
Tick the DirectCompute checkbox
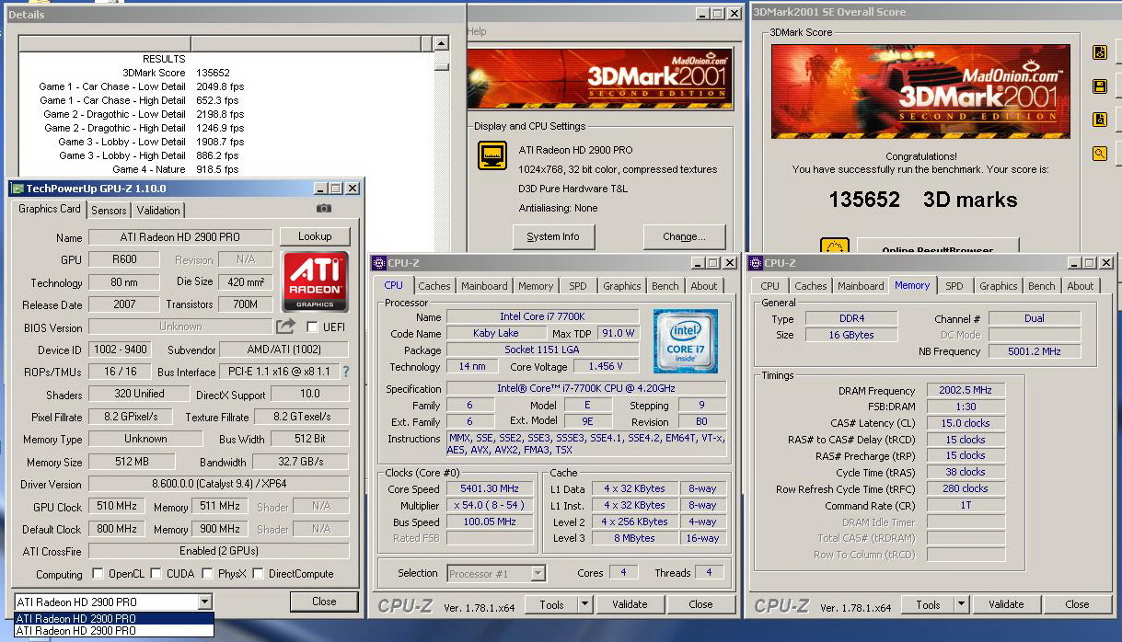(x=258, y=574)
